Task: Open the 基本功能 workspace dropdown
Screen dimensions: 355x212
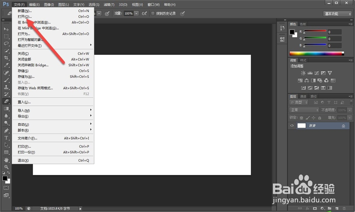Action: (337, 14)
